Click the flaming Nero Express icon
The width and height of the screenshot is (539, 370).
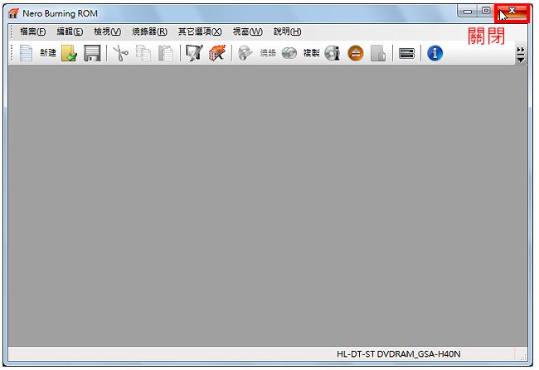tap(217, 53)
